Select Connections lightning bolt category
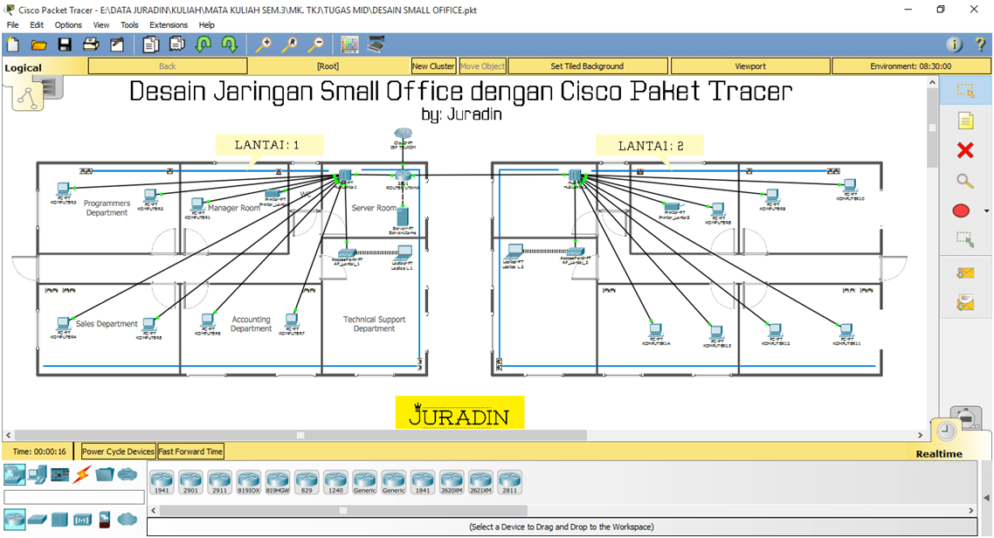The height and width of the screenshot is (538, 994). click(82, 474)
